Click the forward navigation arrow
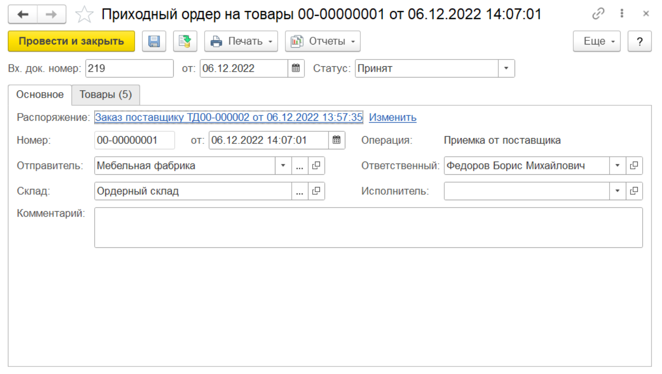The width and height of the screenshot is (662, 374). click(x=51, y=15)
